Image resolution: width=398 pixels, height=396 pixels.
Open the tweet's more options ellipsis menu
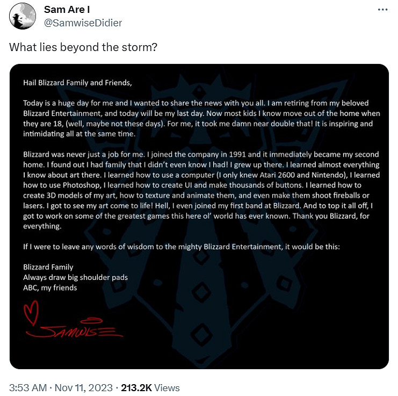coord(382,10)
